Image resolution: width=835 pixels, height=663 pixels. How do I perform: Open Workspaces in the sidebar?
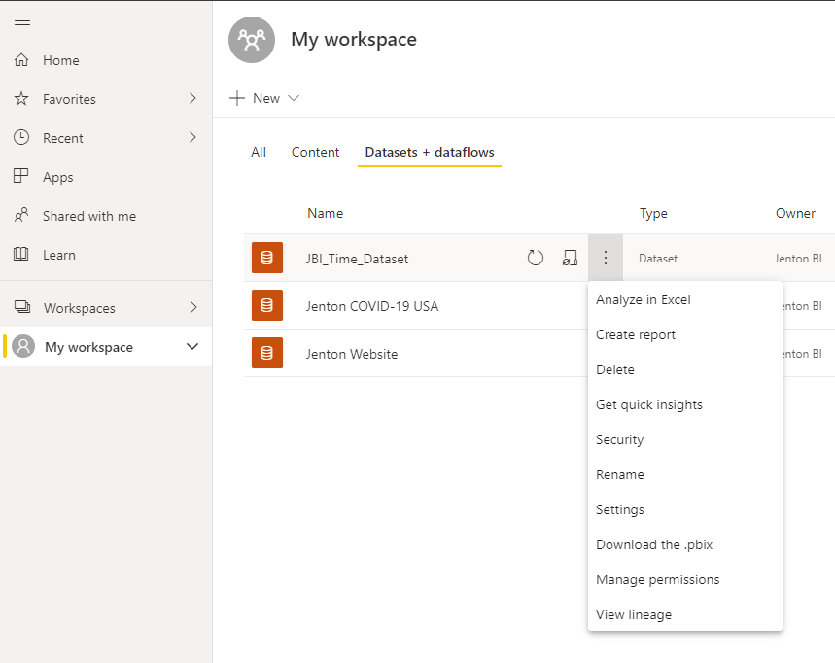pos(80,308)
